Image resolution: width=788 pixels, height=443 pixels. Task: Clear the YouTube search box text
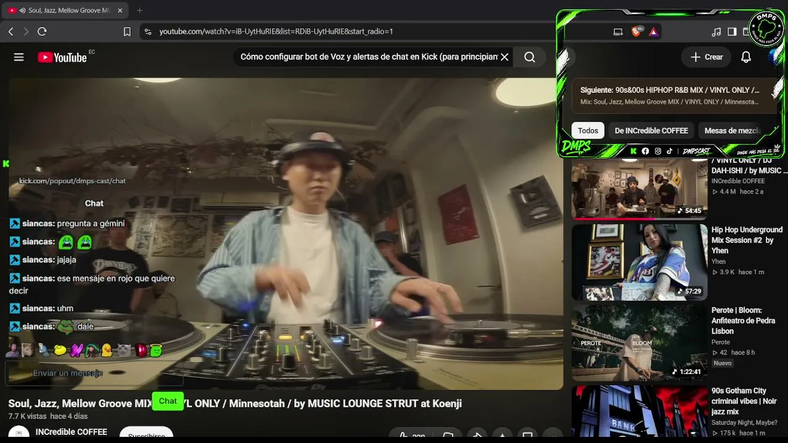(504, 57)
